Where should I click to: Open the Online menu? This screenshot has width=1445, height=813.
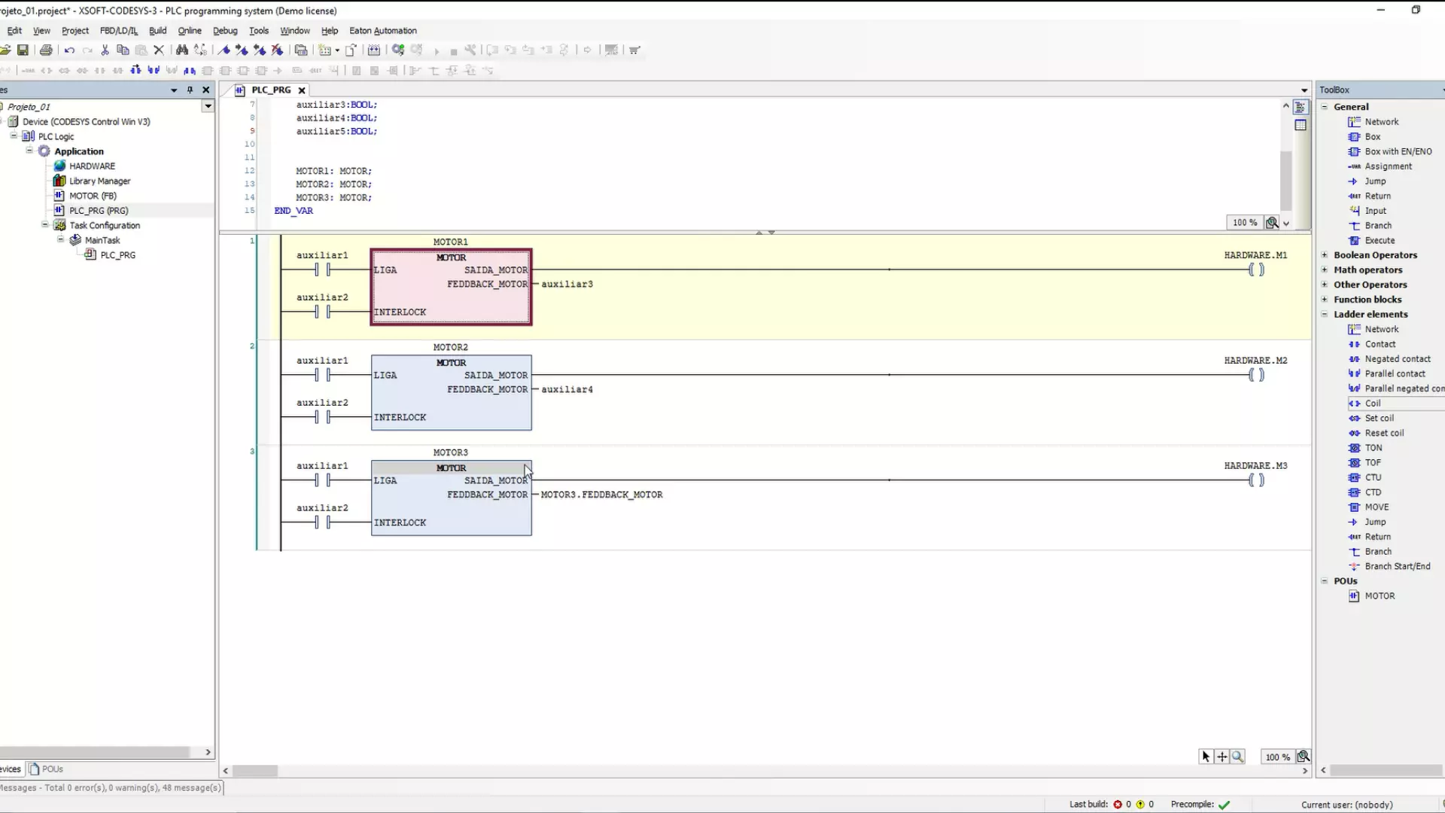tap(190, 31)
